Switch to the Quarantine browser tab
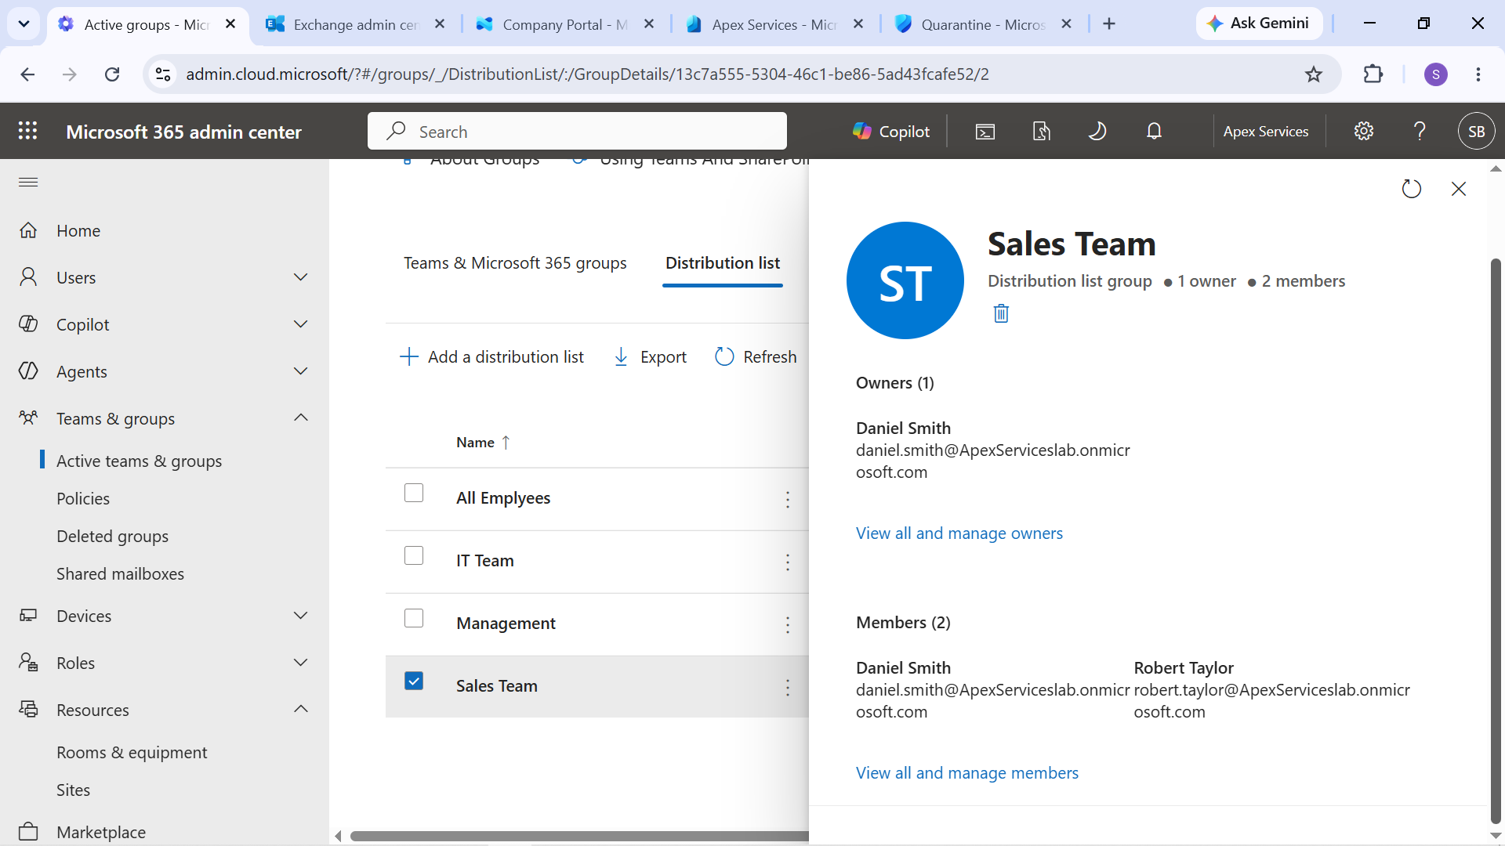 point(984,24)
